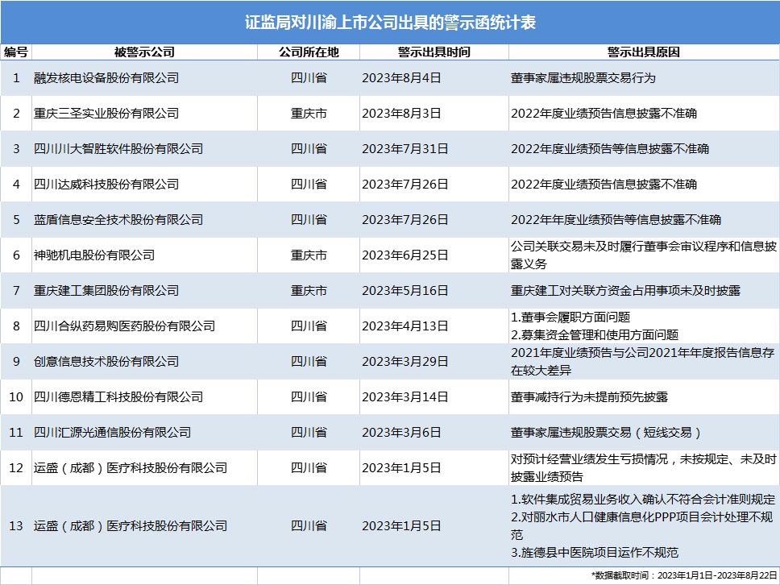Screen dimensions: 780x585
Task: Select reason 董事家属违规股票交易行为 in row 1
Action: (x=583, y=78)
